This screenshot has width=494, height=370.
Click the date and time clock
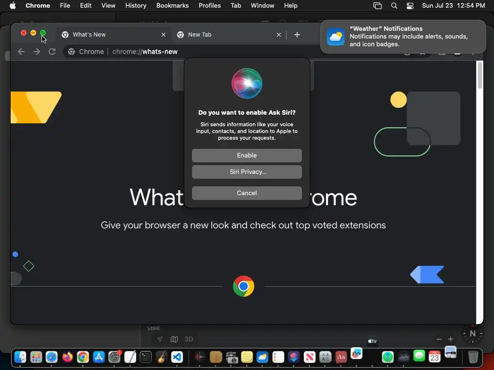tap(453, 6)
